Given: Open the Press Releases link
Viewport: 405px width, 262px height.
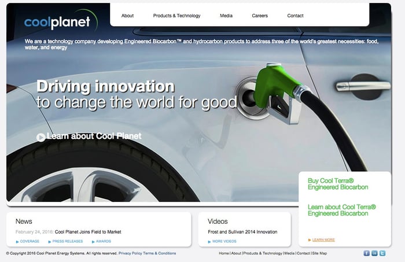Looking at the screenshot, I should pyautogui.click(x=67, y=241).
